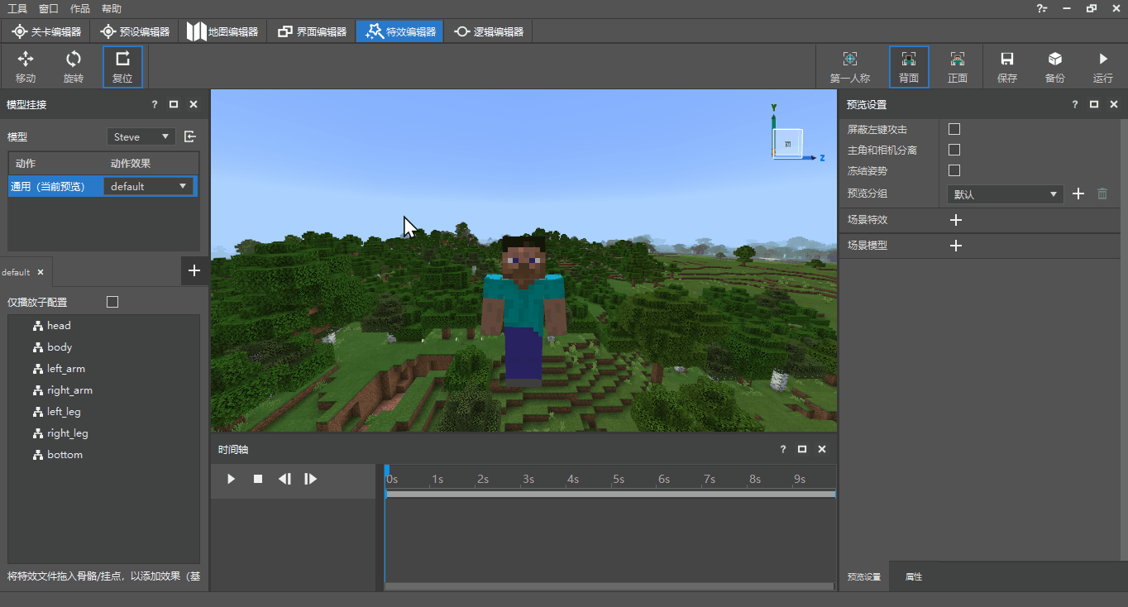Switch to 特效编辑器 tab
Viewport: 1128px width, 607px height.
(x=400, y=31)
